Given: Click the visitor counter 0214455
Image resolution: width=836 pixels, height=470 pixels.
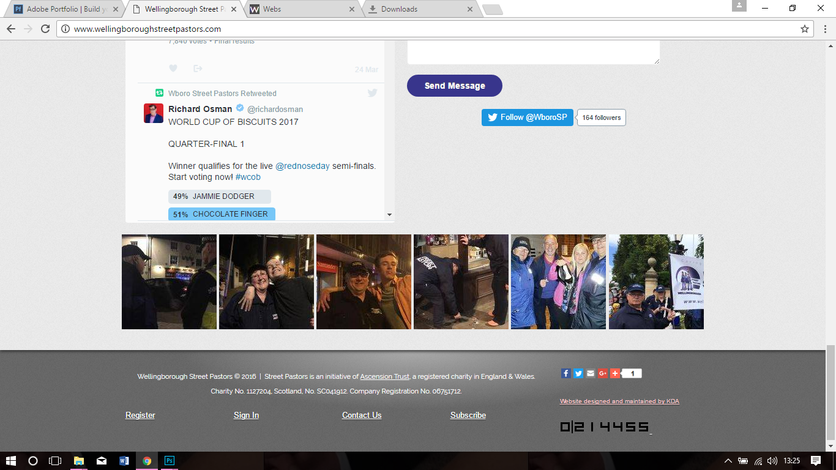Looking at the screenshot, I should pyautogui.click(x=605, y=427).
